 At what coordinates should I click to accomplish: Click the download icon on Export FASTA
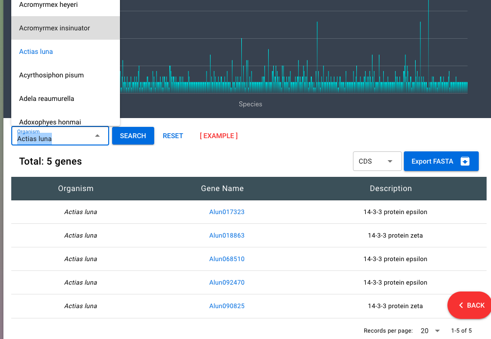click(x=465, y=161)
